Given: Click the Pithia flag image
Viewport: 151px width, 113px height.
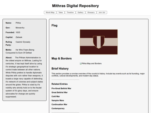Looking at the screenshot, I should (x=99, y=42).
